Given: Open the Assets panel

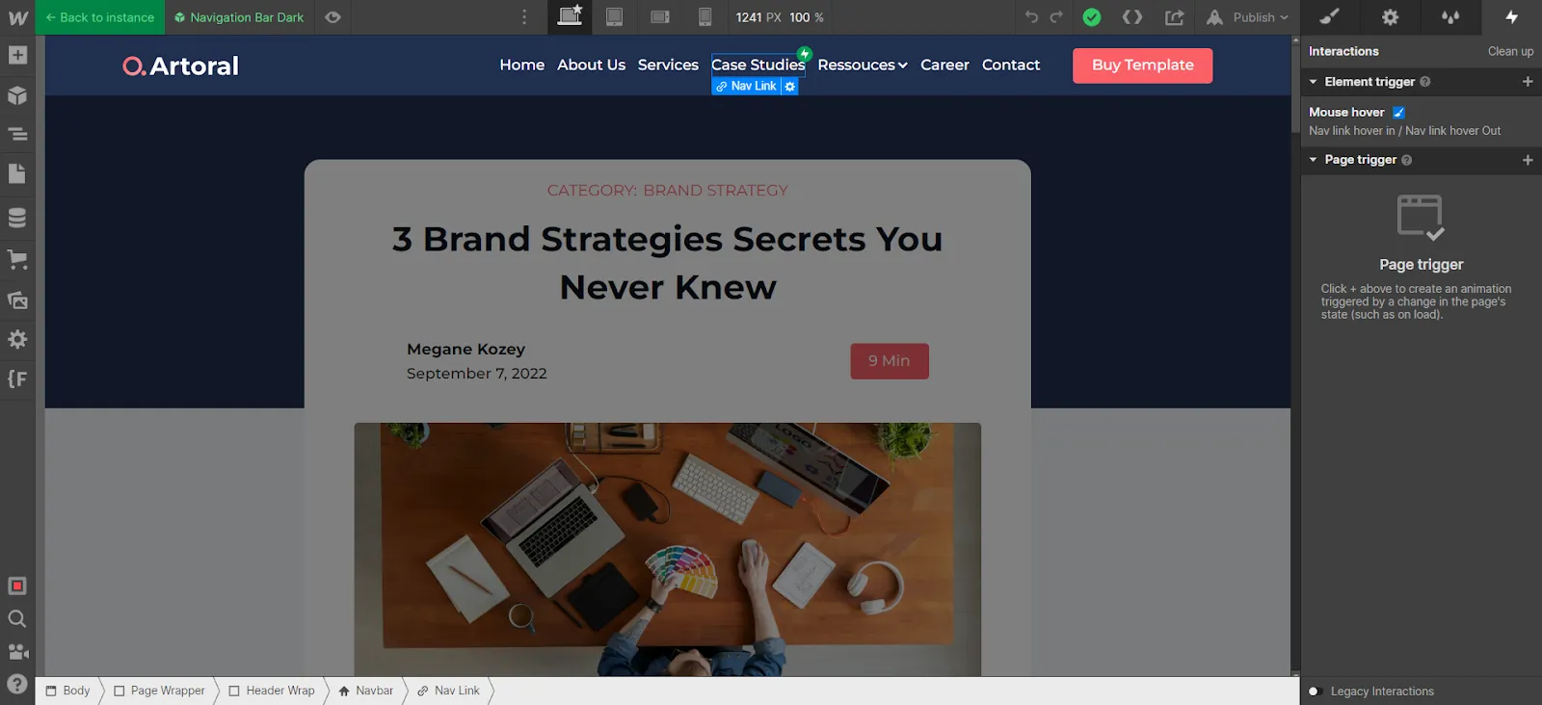Looking at the screenshot, I should [17, 300].
